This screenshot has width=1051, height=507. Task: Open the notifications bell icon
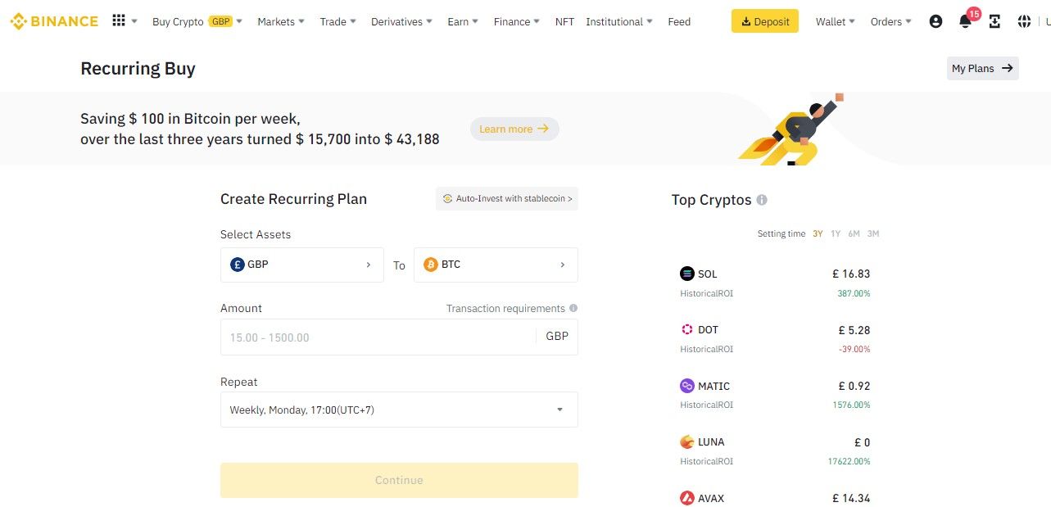tap(965, 22)
